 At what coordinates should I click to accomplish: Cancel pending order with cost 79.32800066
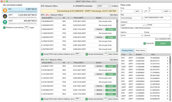point(167,58)
